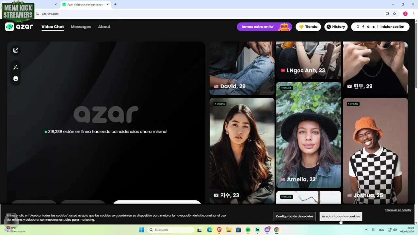Click Aceptar todas las cookies

(341, 216)
